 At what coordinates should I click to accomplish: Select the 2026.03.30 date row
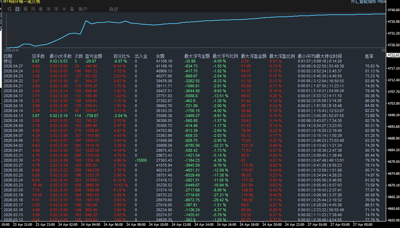click(x=13, y=160)
